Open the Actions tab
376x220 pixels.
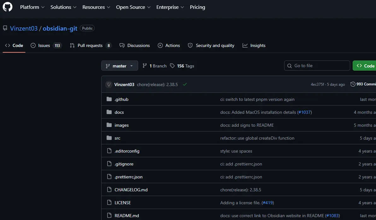coord(169,45)
